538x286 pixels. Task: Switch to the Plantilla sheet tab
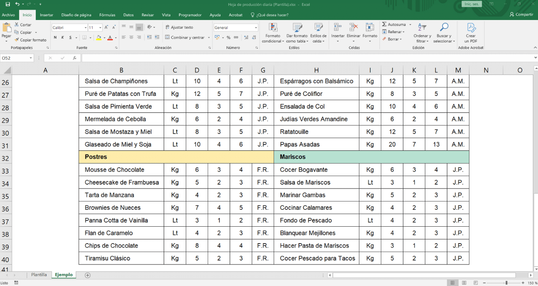39,275
